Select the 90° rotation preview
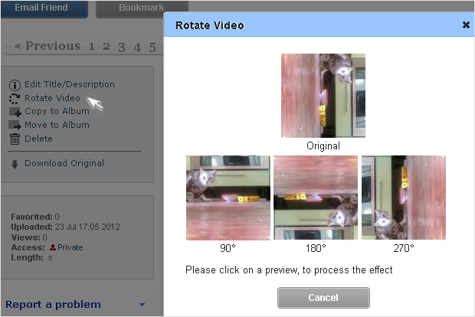Viewport: 475px width, 317px height. 228,198
